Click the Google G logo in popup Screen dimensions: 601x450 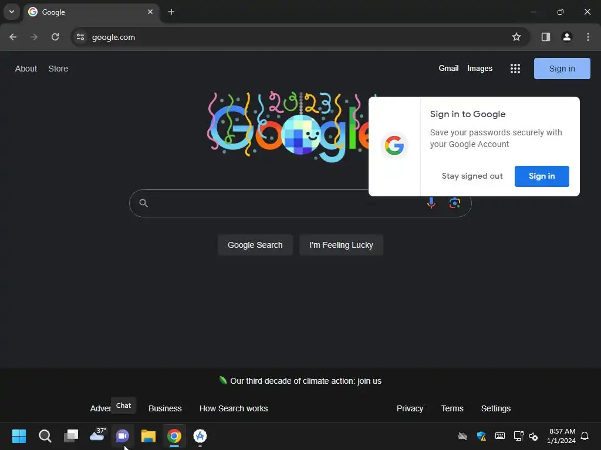(394, 146)
